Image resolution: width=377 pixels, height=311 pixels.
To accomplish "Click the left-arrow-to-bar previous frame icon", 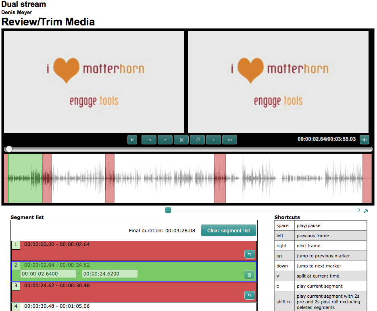I will [165, 140].
